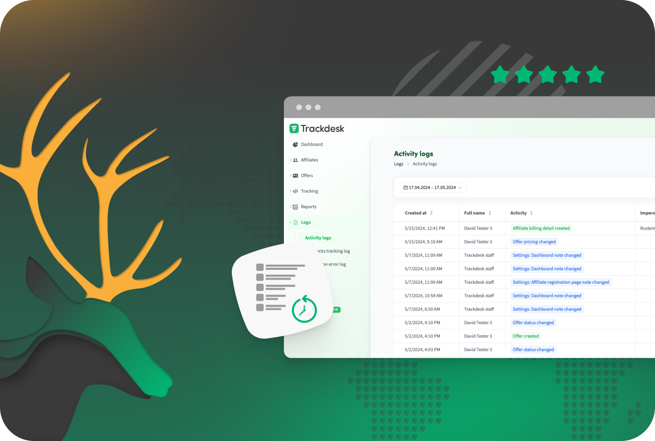655x441 pixels.
Task: Click the Tracking code icon
Action: click(x=296, y=191)
